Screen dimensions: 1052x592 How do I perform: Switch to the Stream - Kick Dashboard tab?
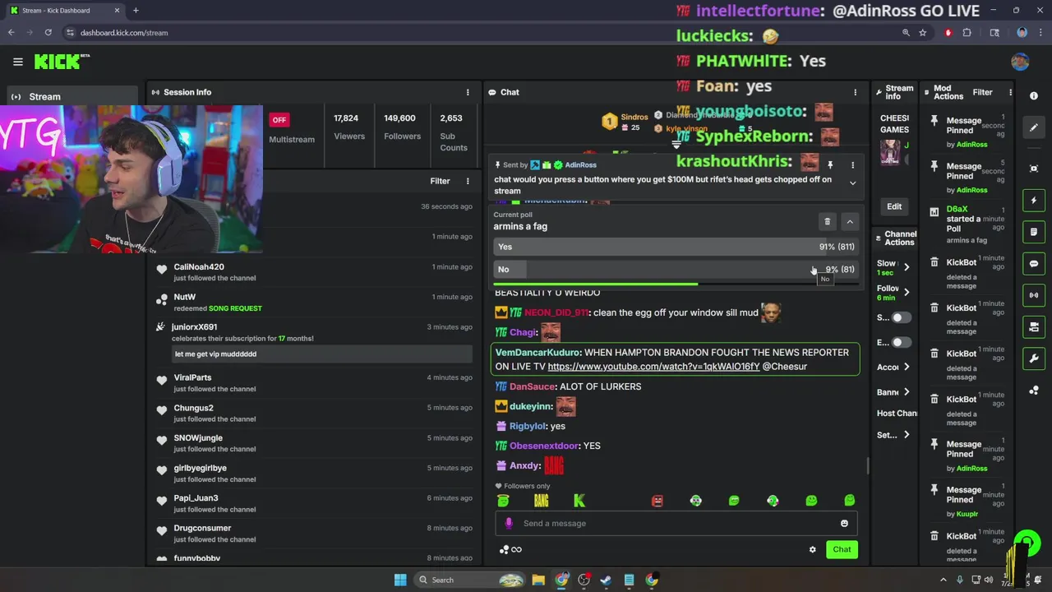click(66, 11)
